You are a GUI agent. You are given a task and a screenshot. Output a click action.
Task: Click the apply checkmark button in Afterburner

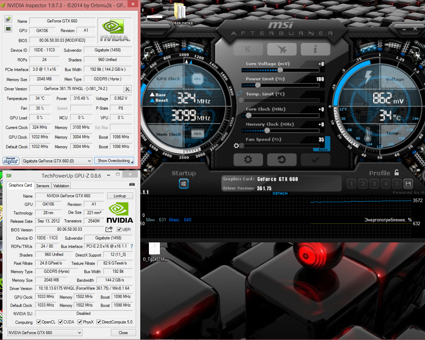[315, 160]
